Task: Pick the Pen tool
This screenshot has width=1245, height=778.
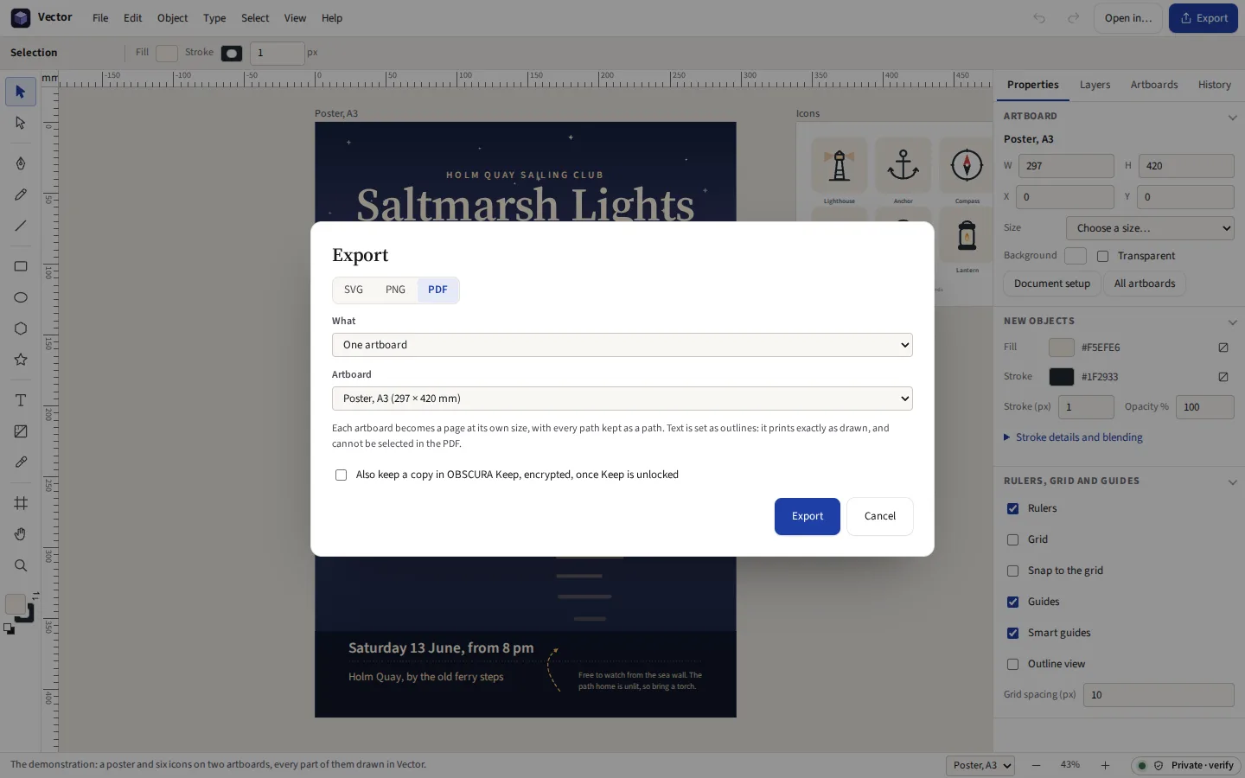Action: (x=21, y=163)
